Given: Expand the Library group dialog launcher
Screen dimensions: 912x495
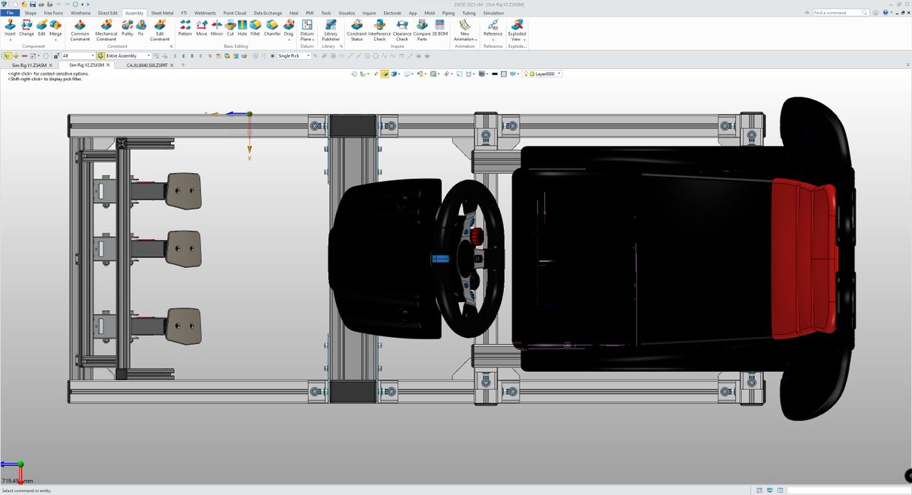Looking at the screenshot, I should tap(343, 46).
